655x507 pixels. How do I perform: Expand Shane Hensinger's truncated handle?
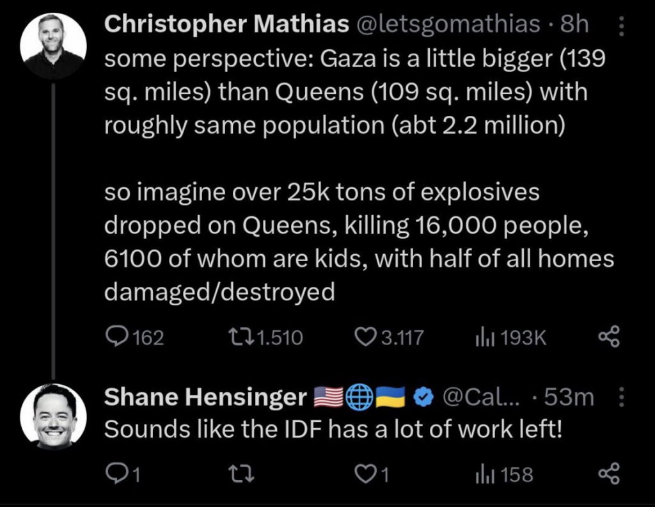(477, 397)
